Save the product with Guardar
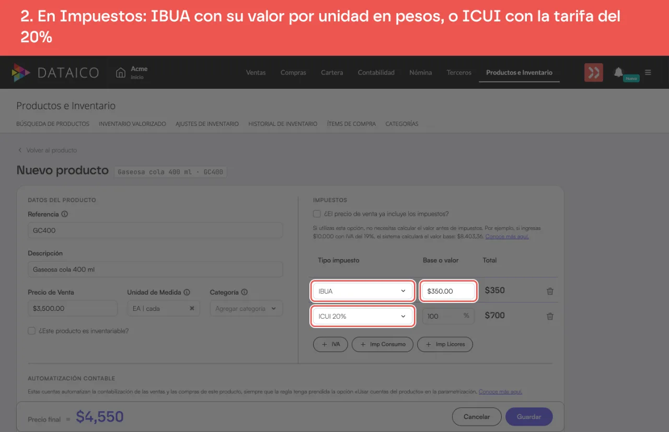This screenshot has width=669, height=432. 529,417
